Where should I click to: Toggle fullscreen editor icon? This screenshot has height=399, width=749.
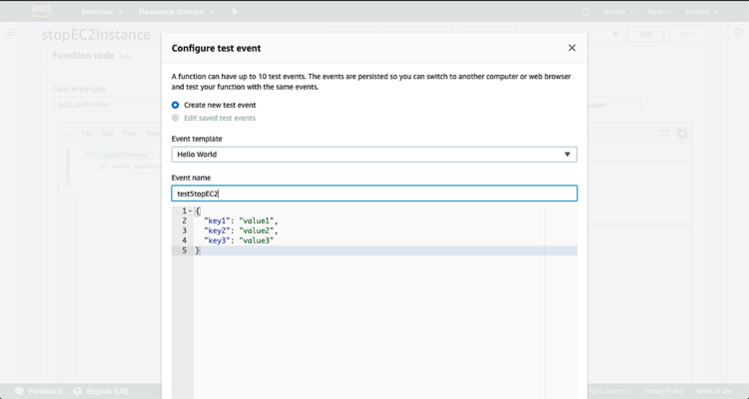point(664,134)
